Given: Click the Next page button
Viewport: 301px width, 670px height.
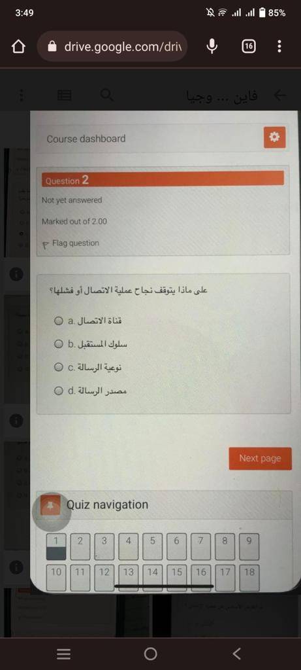Looking at the screenshot, I should (260, 459).
